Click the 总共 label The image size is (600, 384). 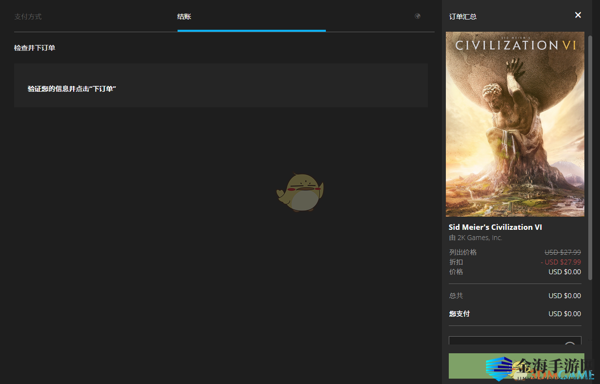coord(456,296)
